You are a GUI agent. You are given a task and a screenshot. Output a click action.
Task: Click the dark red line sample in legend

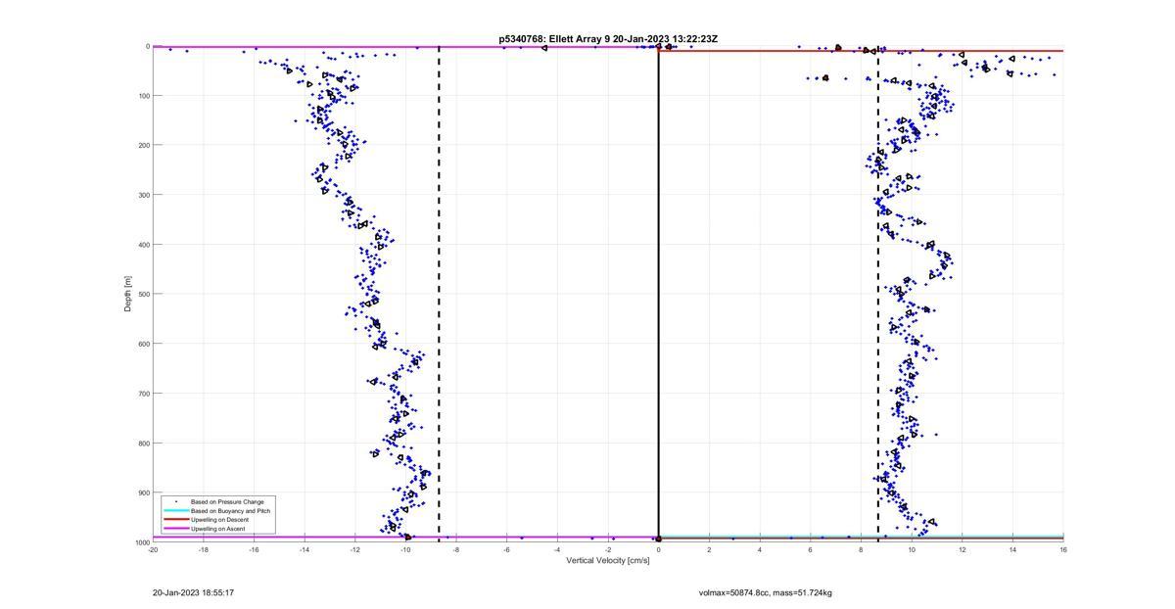(x=176, y=520)
